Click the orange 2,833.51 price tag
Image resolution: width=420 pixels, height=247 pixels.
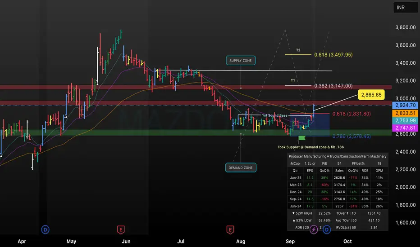click(405, 113)
